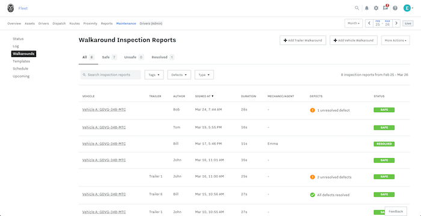Screen dimensions: 421x216
Task: Open the notifications bell icon
Action: tap(366, 8)
